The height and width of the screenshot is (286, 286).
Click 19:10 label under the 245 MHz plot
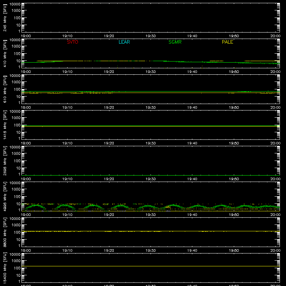[x=67, y=36]
